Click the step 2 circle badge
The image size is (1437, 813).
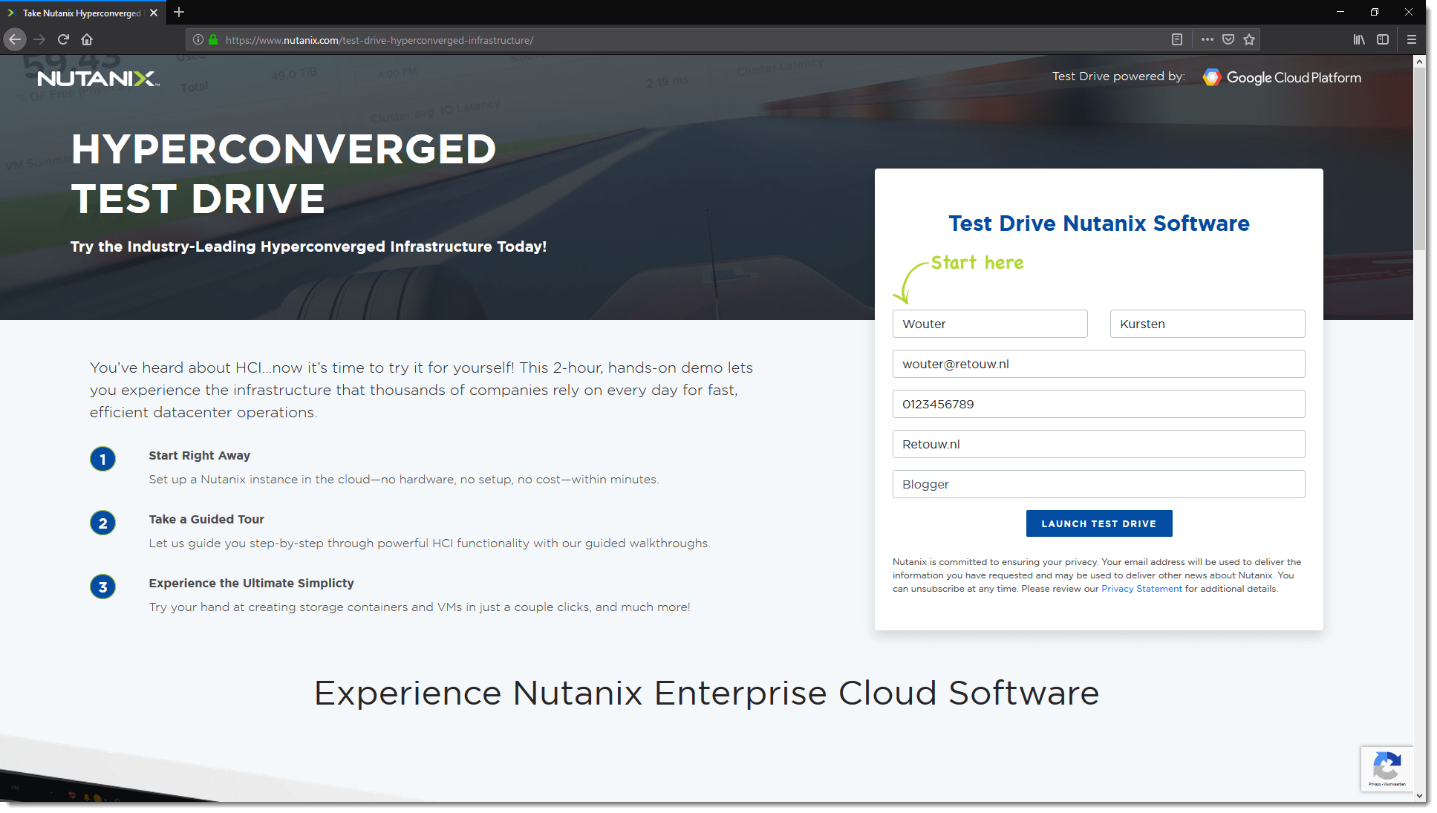102,523
